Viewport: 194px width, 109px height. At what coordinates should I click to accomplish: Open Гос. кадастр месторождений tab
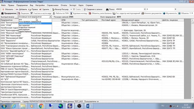(126, 13)
